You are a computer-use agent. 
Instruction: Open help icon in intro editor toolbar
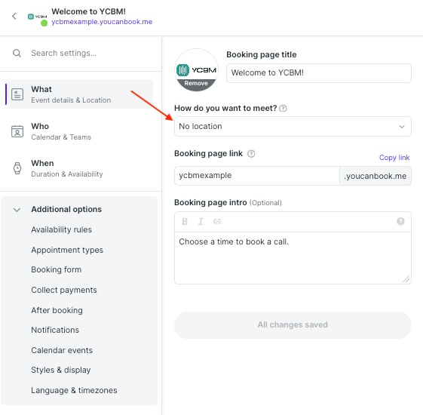400,221
